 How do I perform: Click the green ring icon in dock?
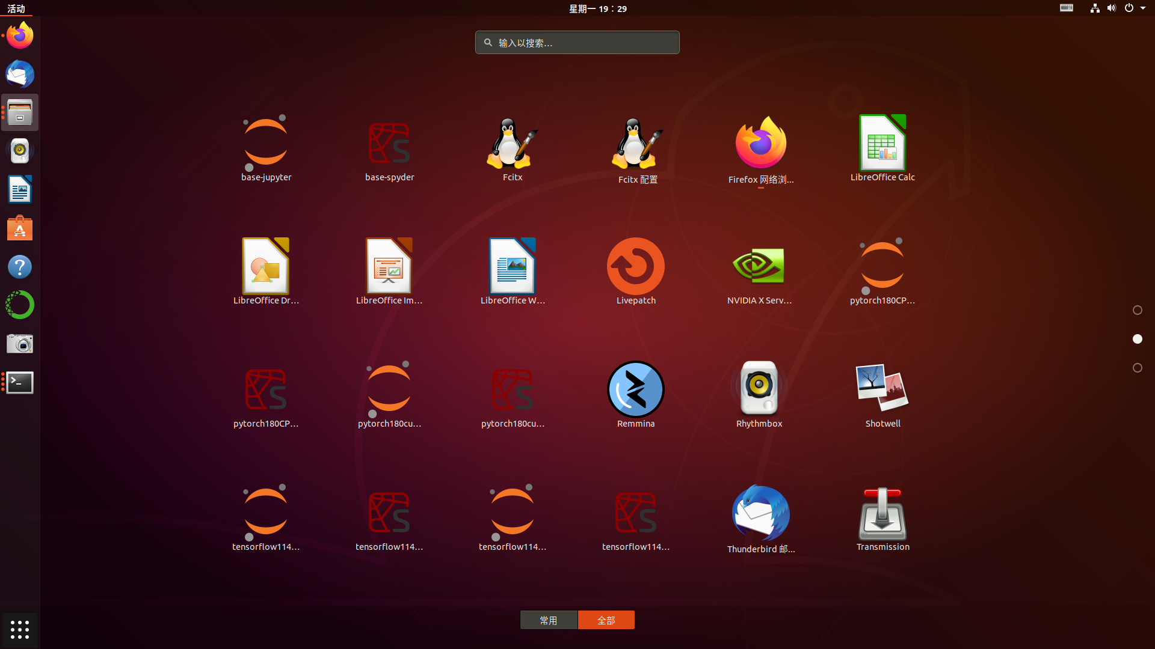pyautogui.click(x=20, y=305)
